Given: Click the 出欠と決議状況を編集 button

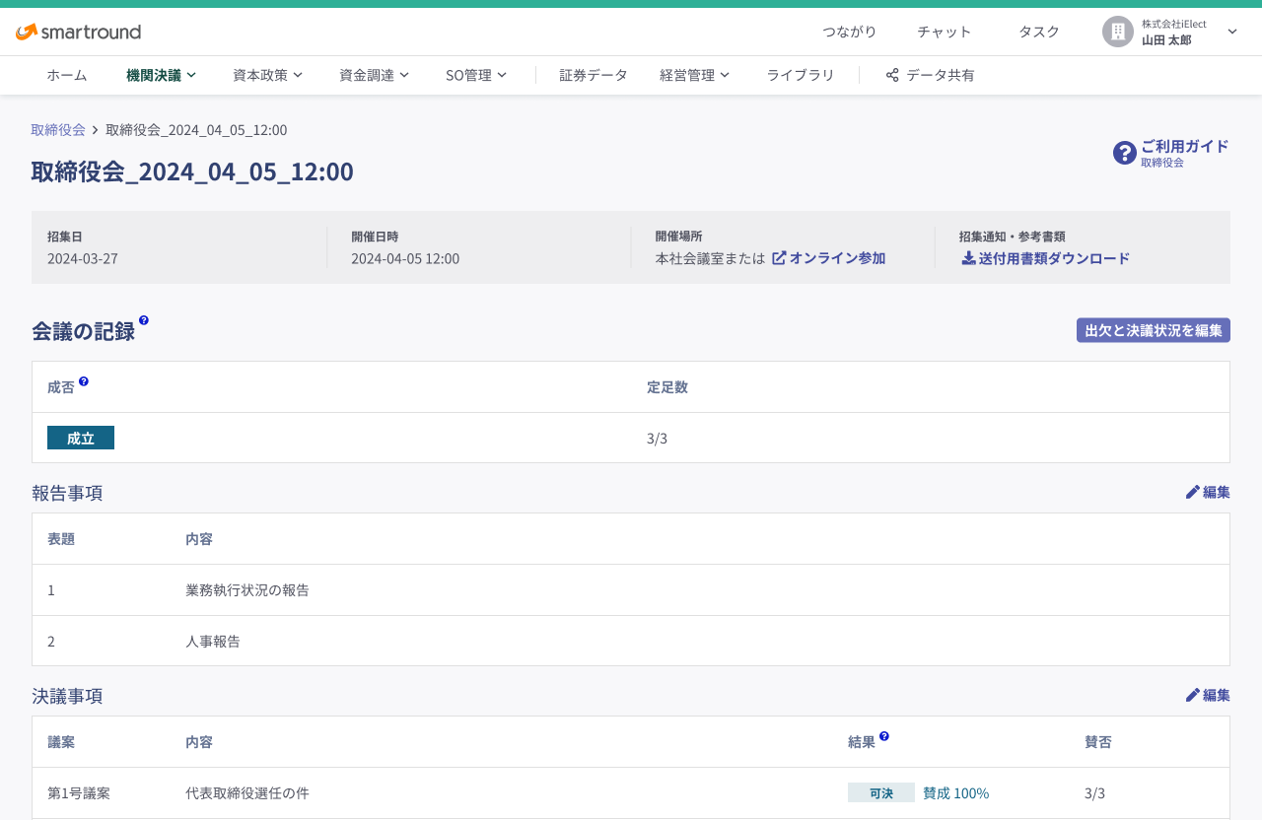Looking at the screenshot, I should tap(1153, 330).
